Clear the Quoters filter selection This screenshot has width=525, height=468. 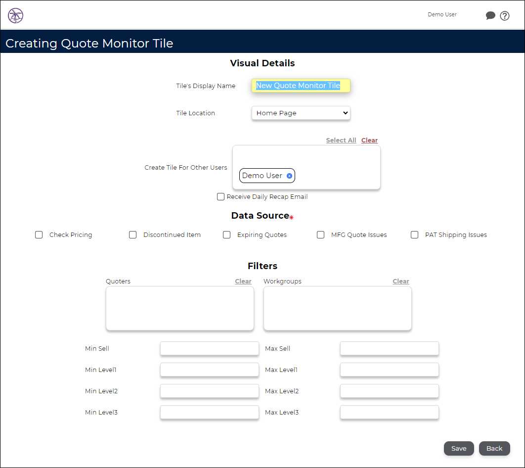pyautogui.click(x=243, y=281)
